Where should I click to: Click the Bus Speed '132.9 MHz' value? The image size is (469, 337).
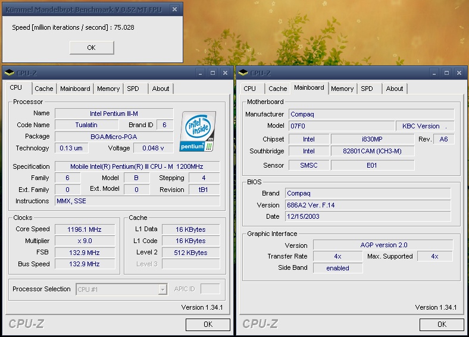85,264
